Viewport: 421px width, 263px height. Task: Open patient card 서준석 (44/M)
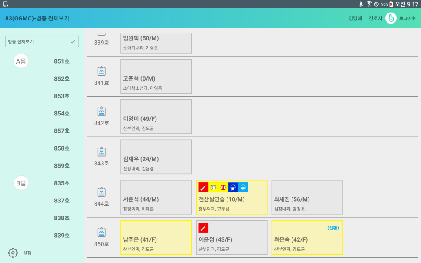click(156, 197)
